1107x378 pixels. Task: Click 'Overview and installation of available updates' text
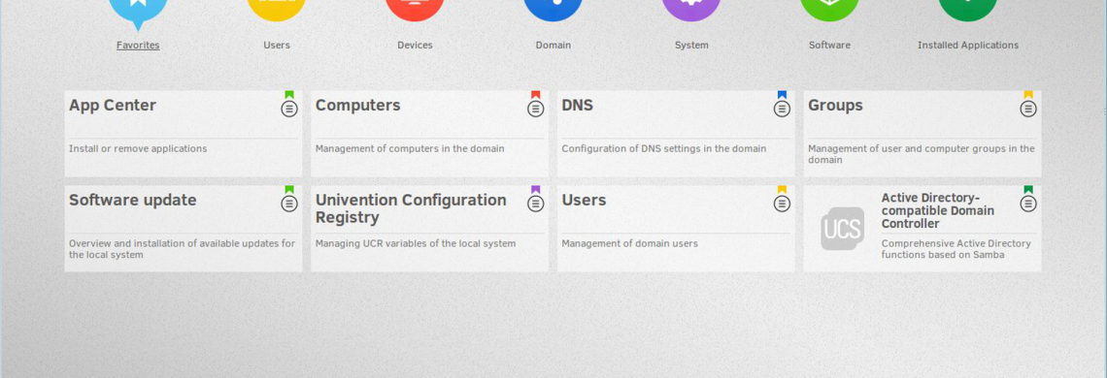click(x=183, y=249)
